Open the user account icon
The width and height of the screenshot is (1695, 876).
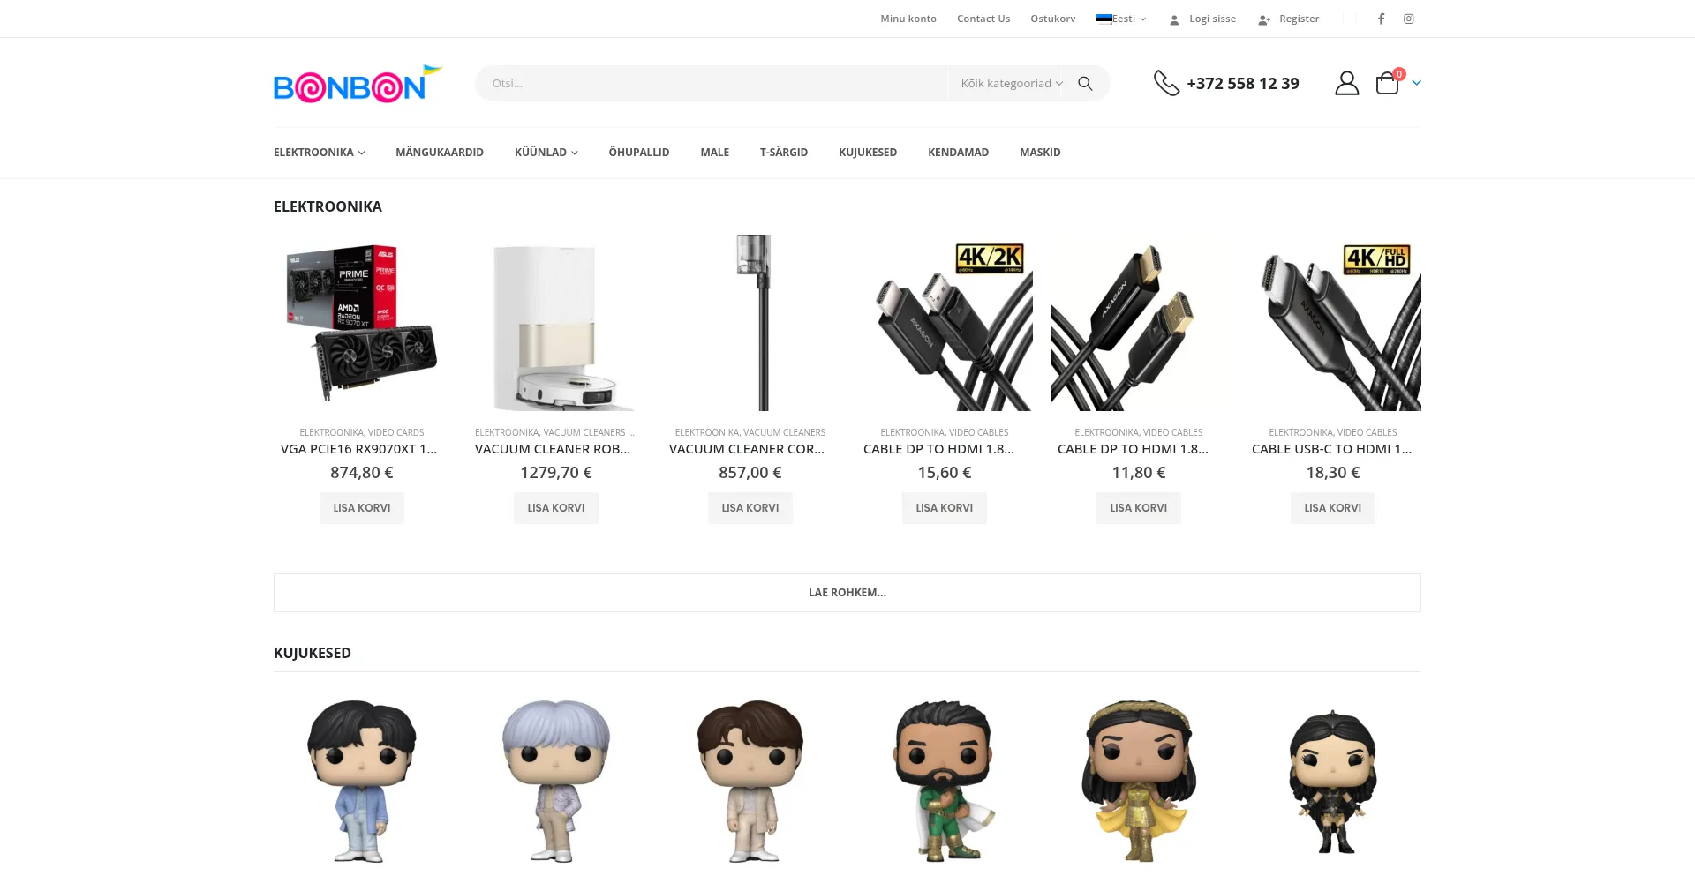click(1346, 83)
